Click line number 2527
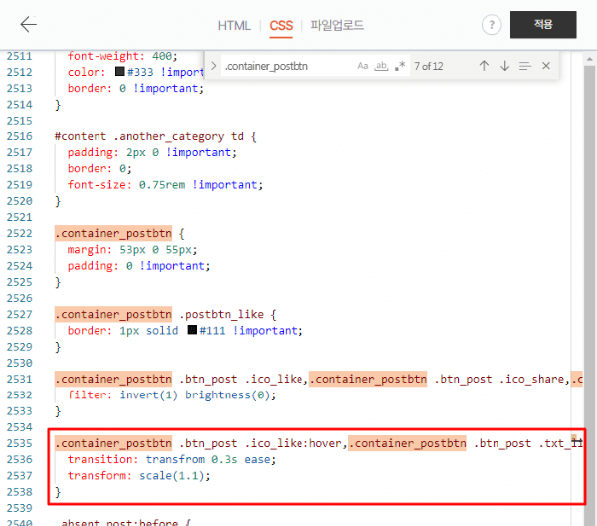 (x=20, y=314)
